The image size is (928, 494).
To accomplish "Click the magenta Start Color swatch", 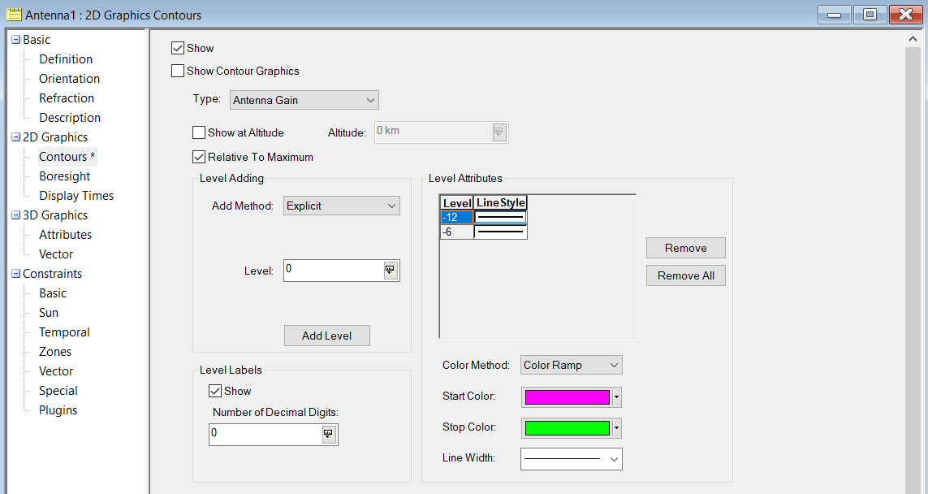I will (x=567, y=397).
